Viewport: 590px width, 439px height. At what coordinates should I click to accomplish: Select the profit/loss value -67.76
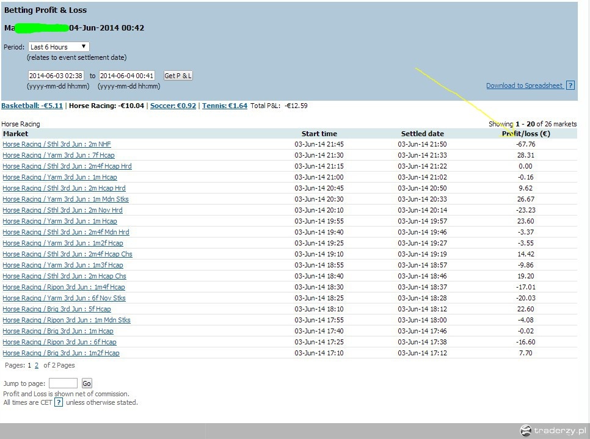(x=526, y=144)
